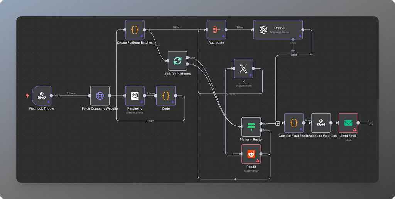Screen dimensions: 395x199
Task: Open the Reddit search post node
Action: (x=251, y=154)
